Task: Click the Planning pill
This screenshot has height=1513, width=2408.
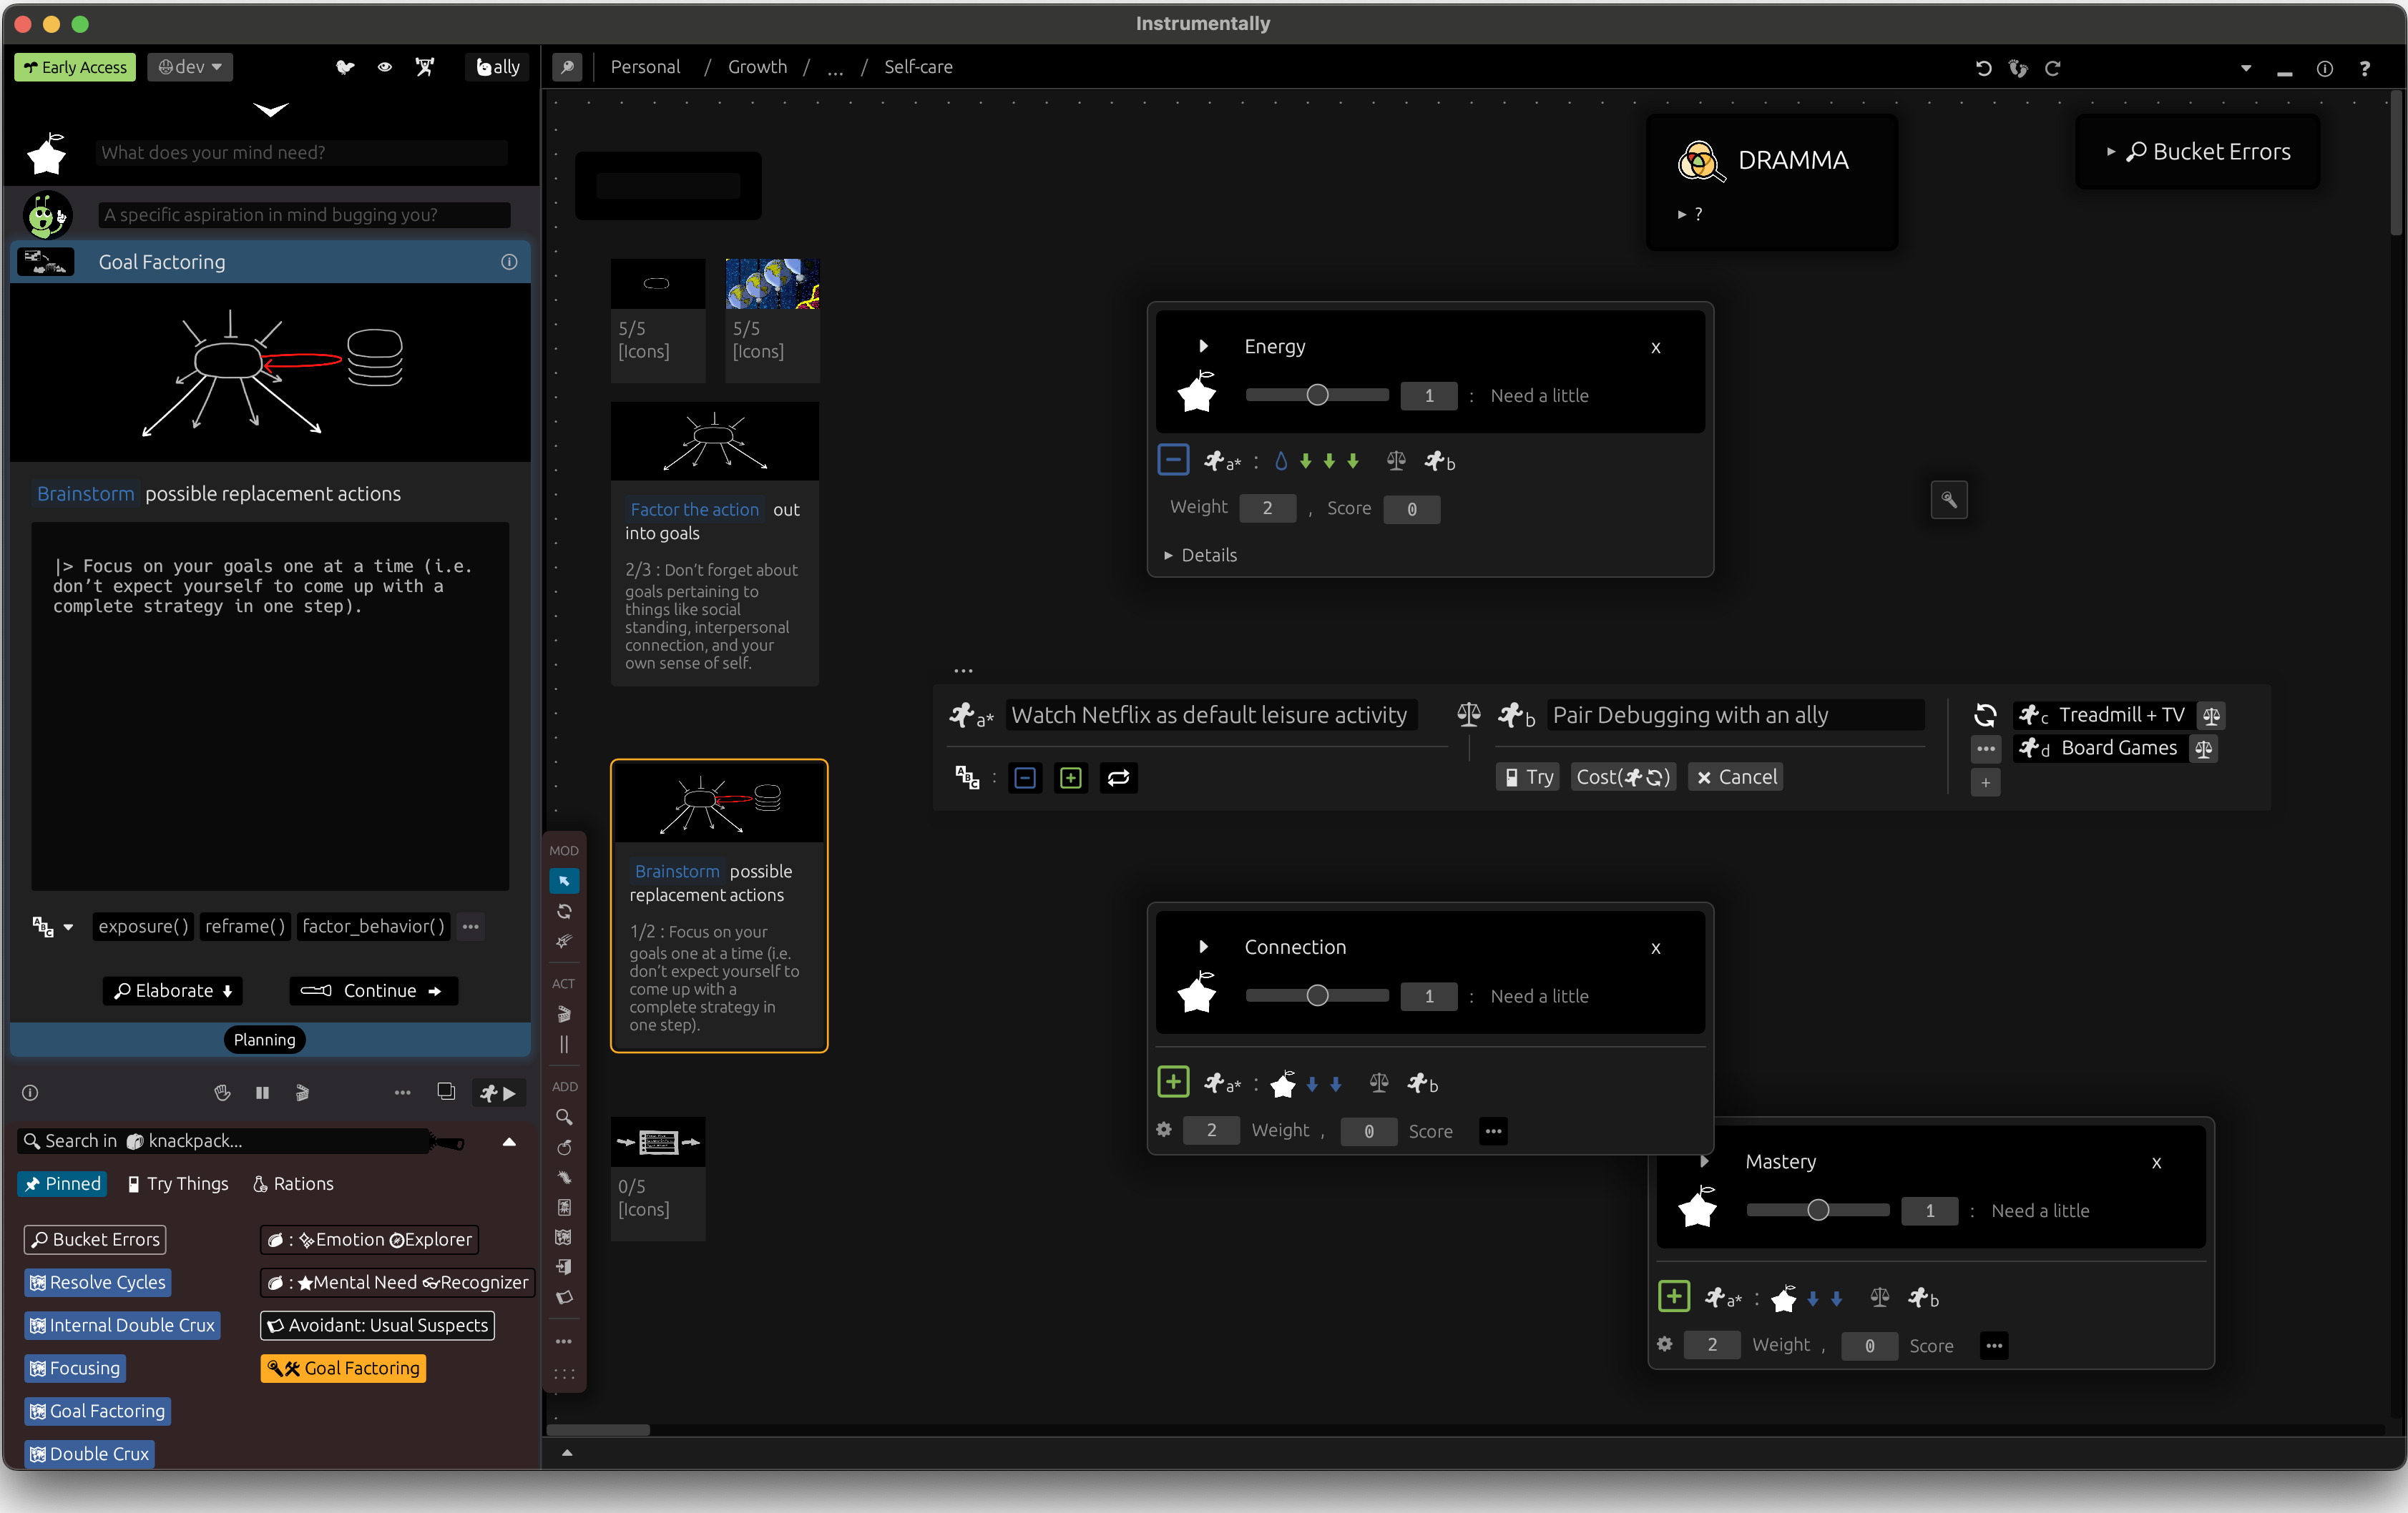Action: [264, 1040]
